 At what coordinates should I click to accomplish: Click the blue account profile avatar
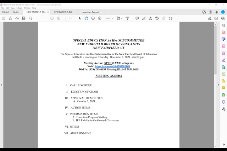click(x=223, y=12)
